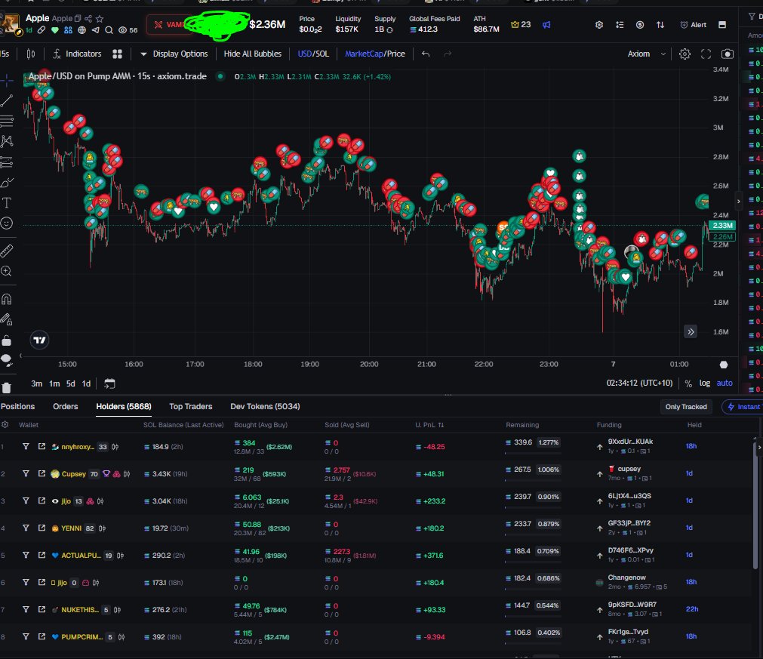Toggle percent scale on chart
Screen dimensions: 763x659
coord(688,383)
